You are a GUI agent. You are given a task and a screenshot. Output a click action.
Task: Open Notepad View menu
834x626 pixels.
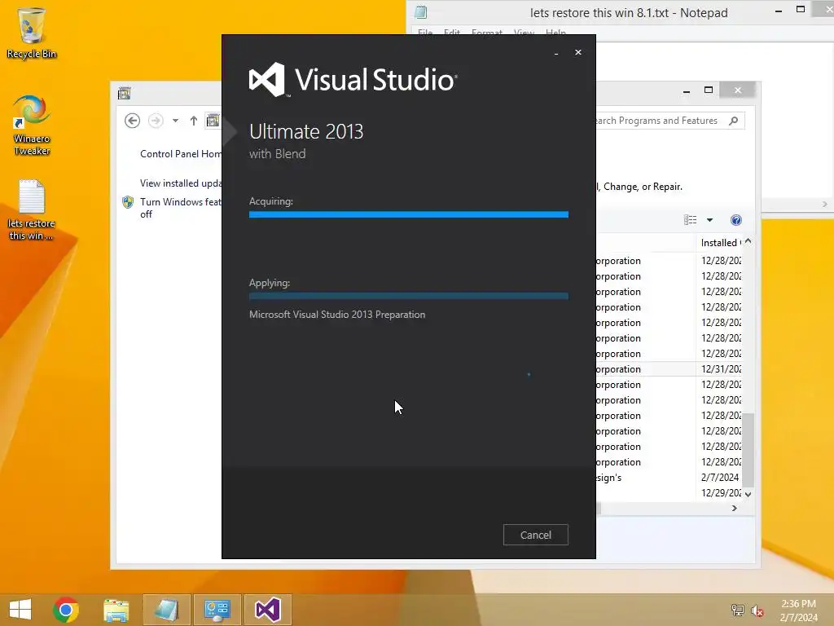524,33
